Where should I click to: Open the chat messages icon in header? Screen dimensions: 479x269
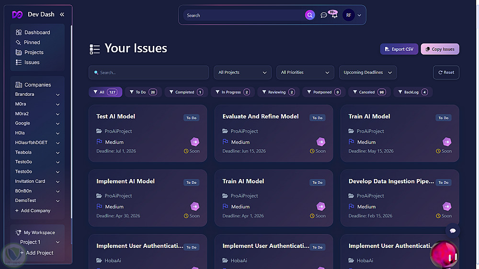(324, 15)
